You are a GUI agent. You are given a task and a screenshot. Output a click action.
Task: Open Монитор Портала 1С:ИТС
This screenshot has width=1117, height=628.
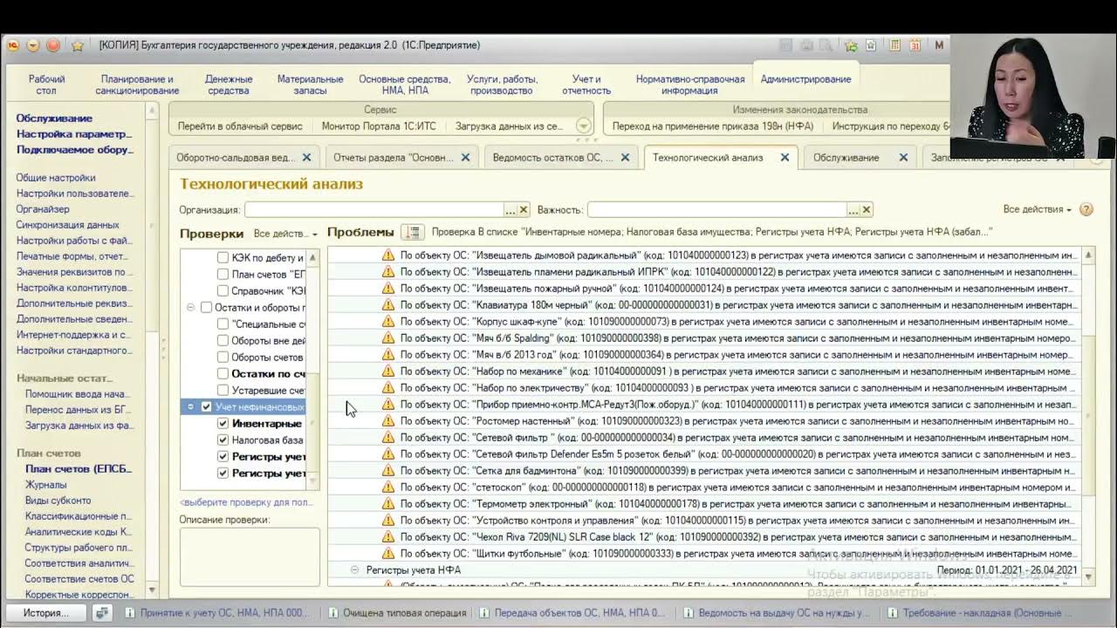[x=379, y=126]
